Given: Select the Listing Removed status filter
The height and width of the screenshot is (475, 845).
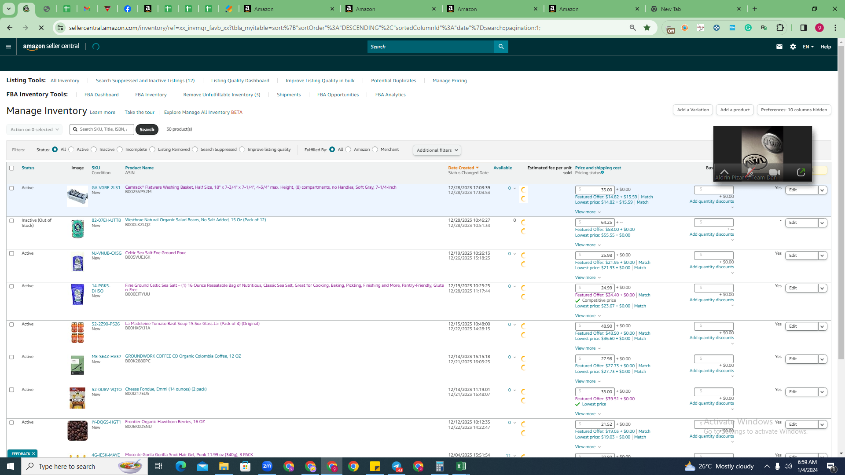Looking at the screenshot, I should pyautogui.click(x=152, y=150).
